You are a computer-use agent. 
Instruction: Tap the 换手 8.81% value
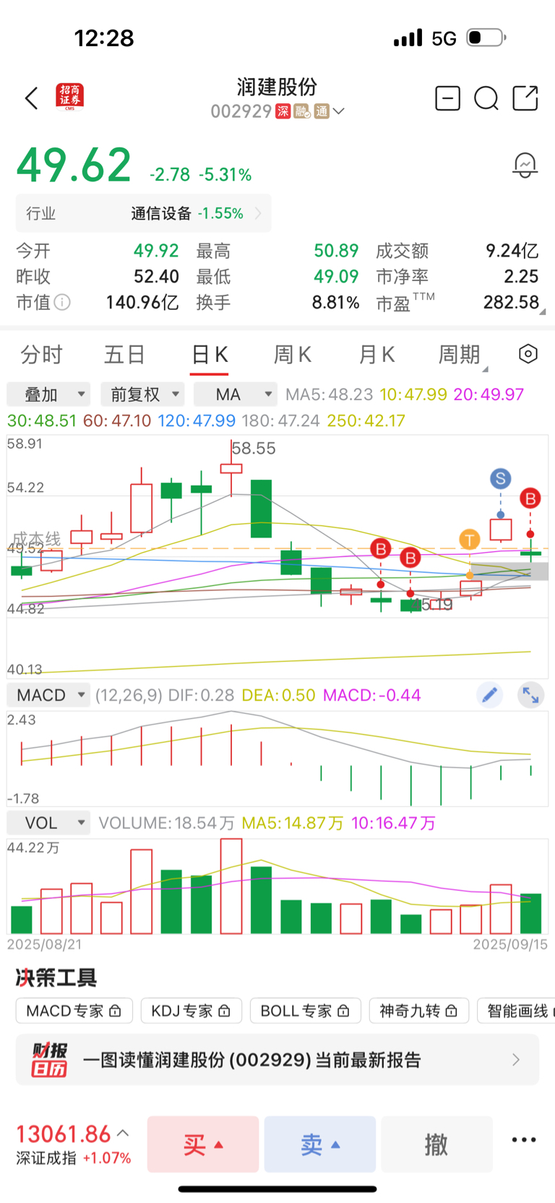[x=335, y=302]
